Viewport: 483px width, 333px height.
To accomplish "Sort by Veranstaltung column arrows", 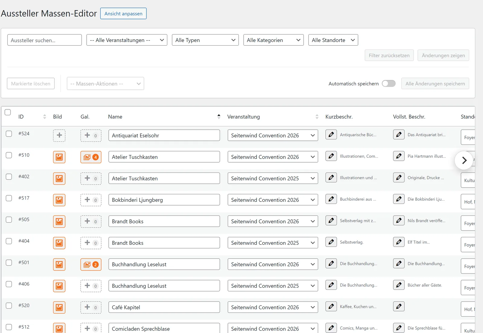I will [x=317, y=117].
